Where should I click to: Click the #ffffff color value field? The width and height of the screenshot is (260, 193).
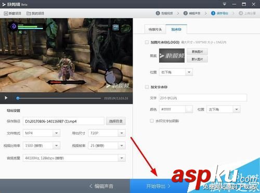tap(172, 109)
